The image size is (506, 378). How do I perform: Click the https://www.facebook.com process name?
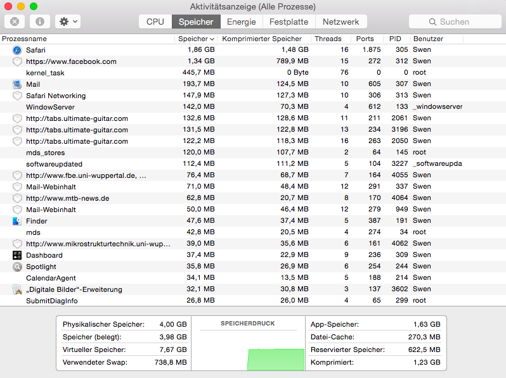(x=71, y=61)
